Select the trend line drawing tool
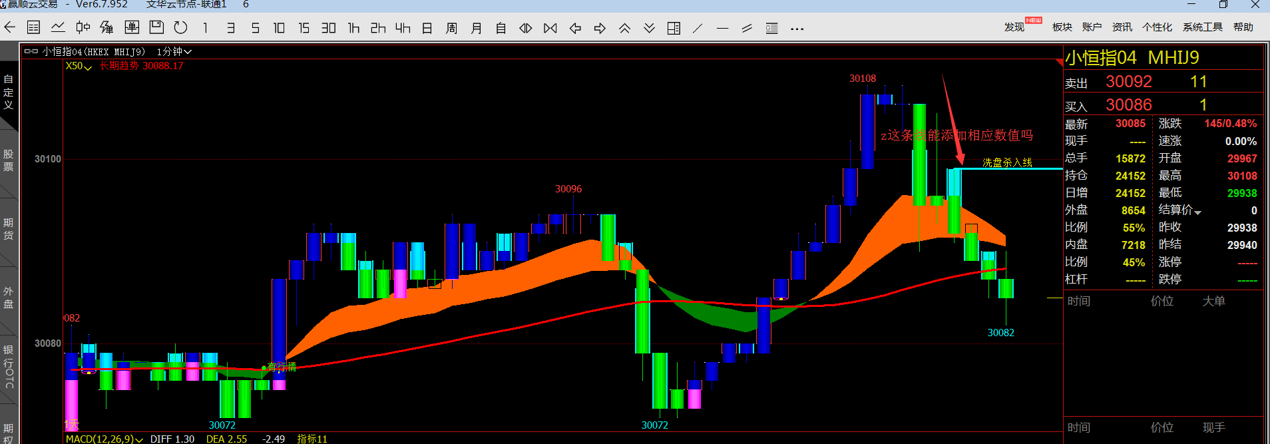1270x444 pixels. pos(698,28)
